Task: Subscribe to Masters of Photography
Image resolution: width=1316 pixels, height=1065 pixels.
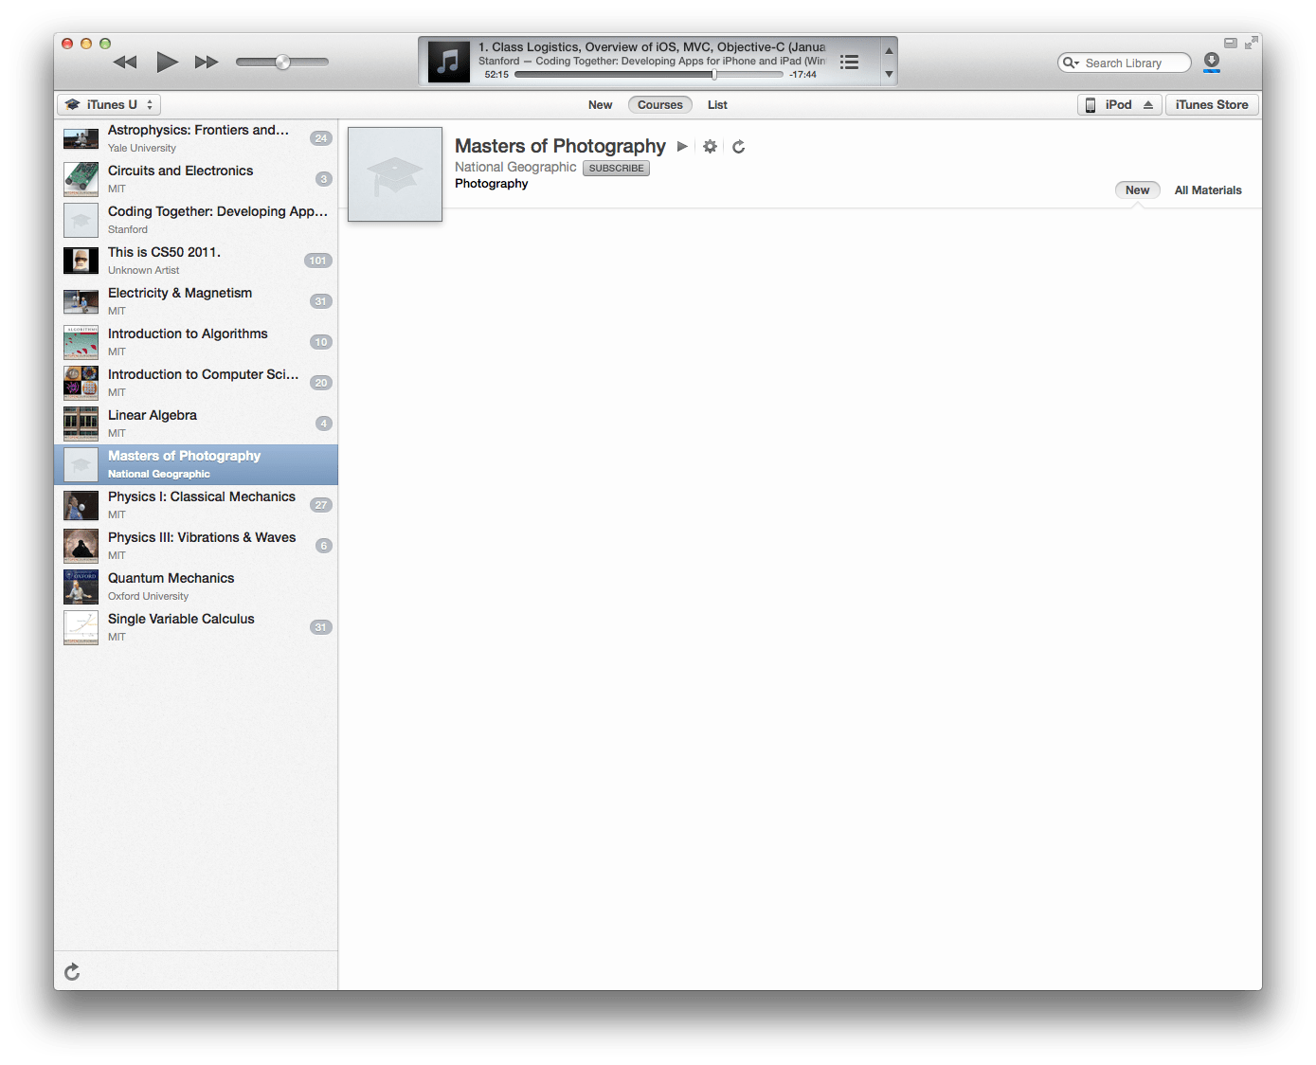Action: [616, 169]
